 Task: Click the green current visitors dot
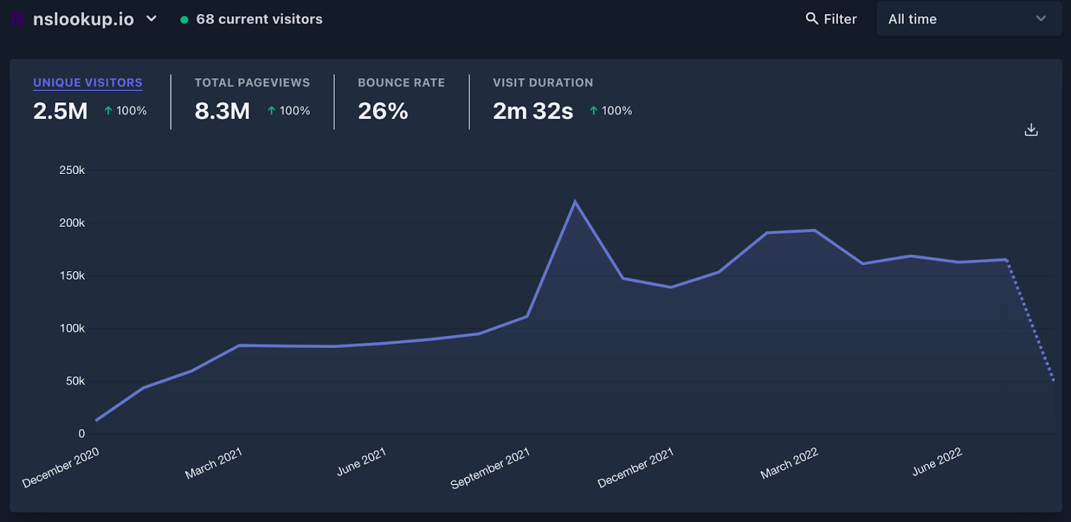pos(184,19)
